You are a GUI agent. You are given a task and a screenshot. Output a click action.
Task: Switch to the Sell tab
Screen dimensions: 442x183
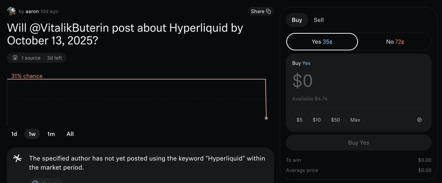319,20
